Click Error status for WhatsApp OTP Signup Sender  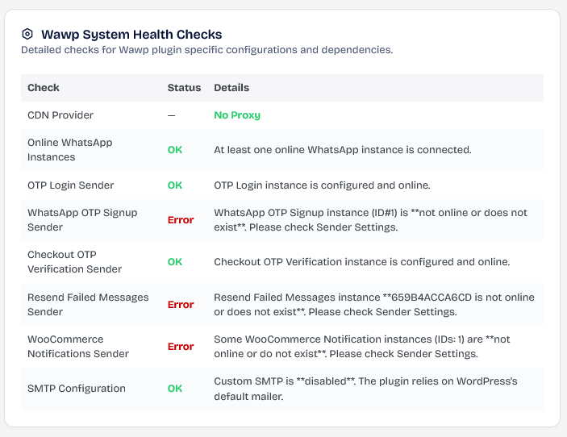coord(181,220)
